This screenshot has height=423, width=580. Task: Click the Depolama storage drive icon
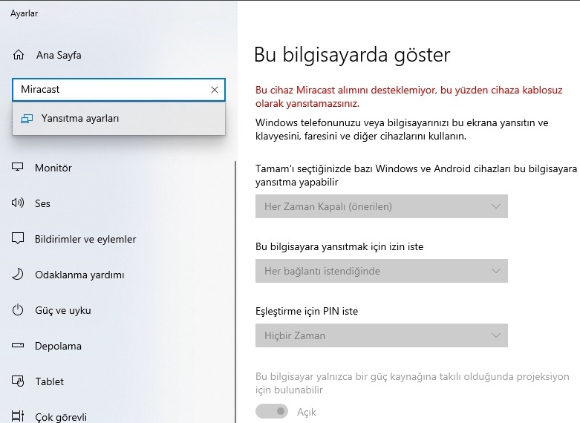pyautogui.click(x=18, y=345)
